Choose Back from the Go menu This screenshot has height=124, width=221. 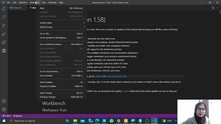tap(61, 8)
